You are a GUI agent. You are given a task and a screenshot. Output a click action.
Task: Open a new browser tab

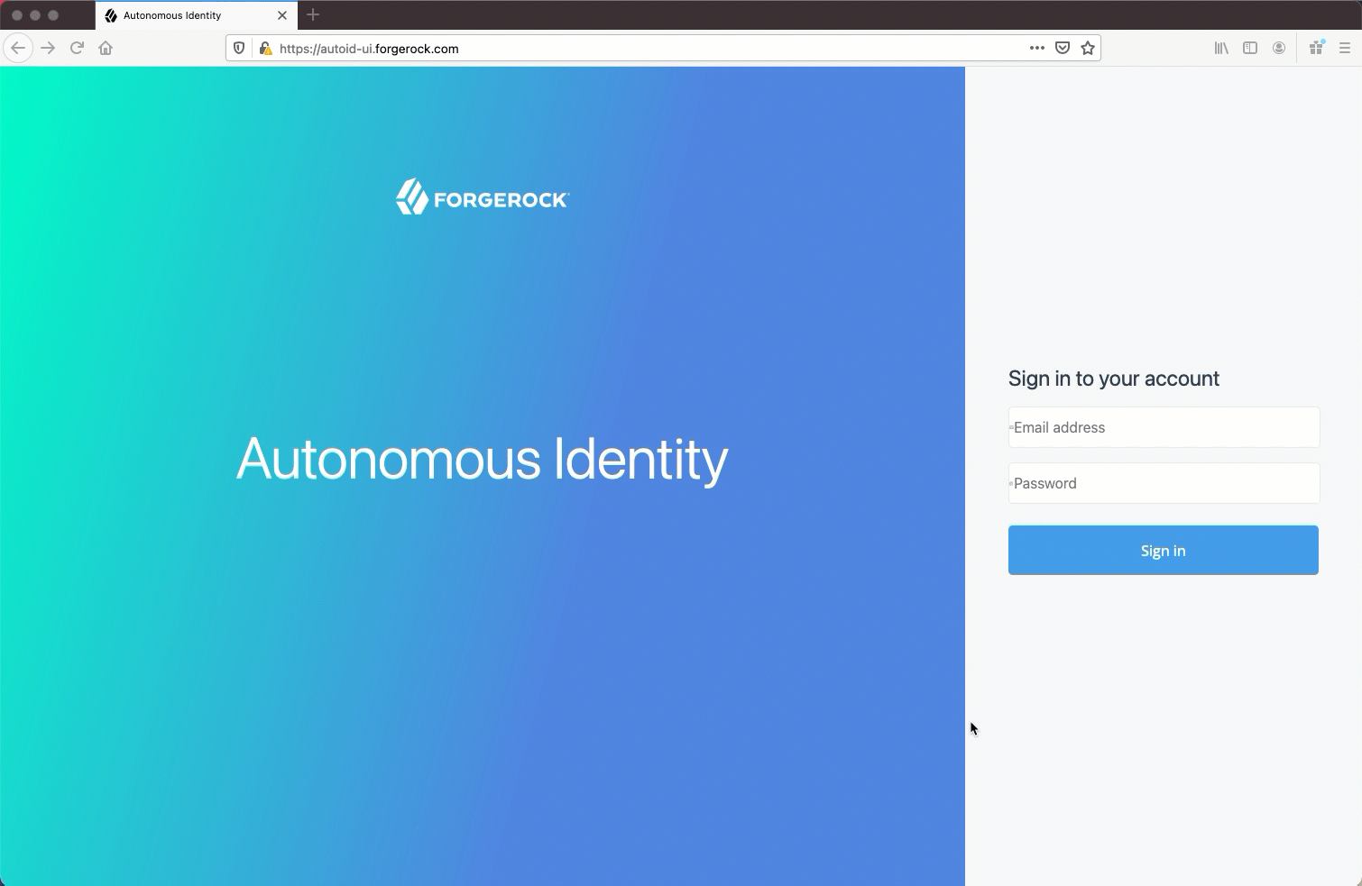click(313, 15)
